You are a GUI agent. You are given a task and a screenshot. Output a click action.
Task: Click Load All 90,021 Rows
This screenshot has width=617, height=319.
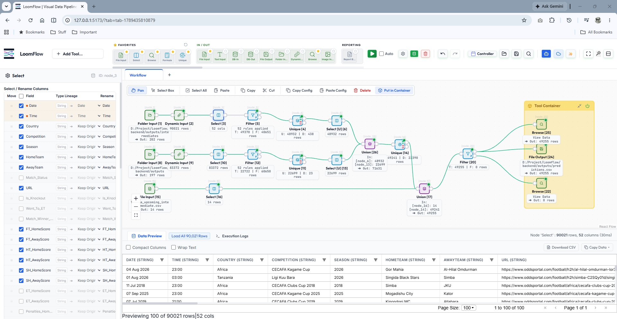click(189, 236)
